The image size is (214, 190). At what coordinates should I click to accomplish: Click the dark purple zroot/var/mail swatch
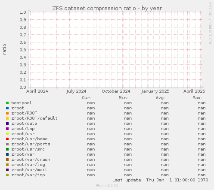tap(7, 170)
